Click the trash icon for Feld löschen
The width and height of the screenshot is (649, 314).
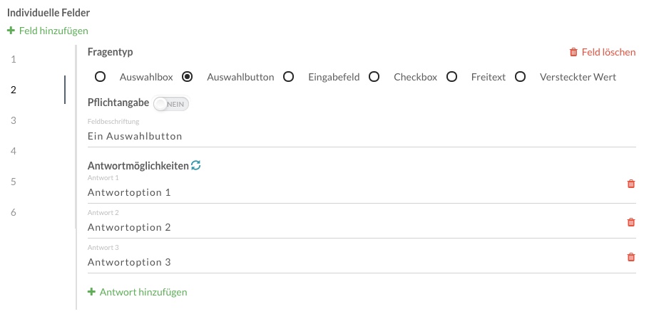(573, 52)
